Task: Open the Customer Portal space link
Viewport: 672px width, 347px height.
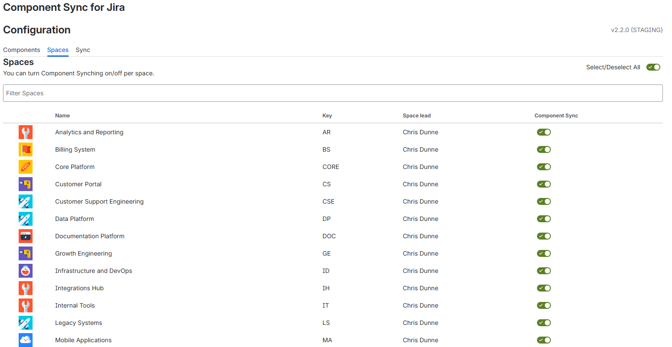Action: [78, 184]
